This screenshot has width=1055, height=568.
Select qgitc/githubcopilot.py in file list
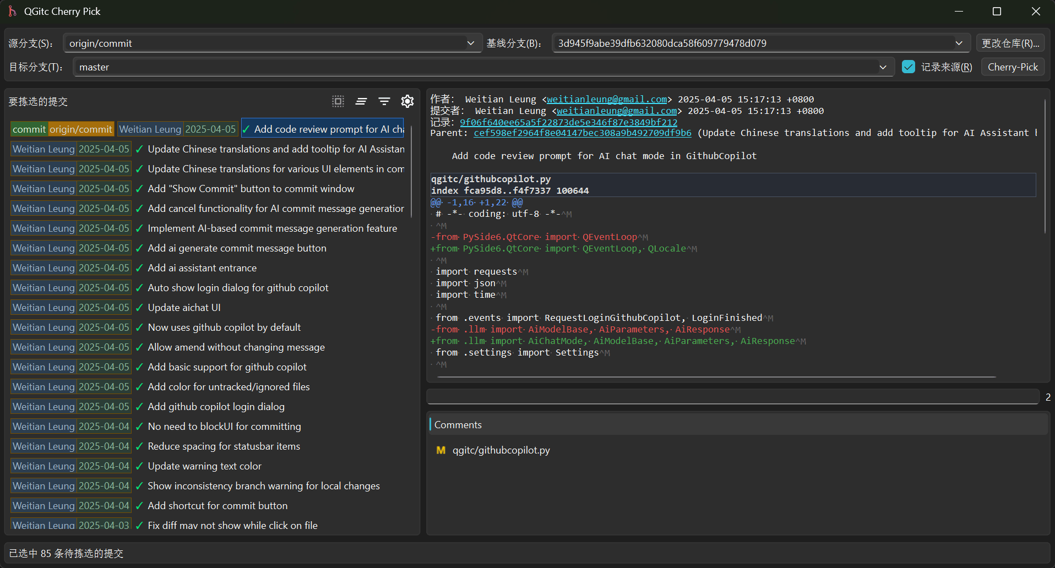[501, 450]
